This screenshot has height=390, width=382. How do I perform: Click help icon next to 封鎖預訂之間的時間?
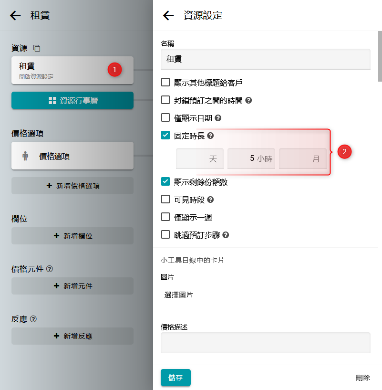(x=248, y=100)
